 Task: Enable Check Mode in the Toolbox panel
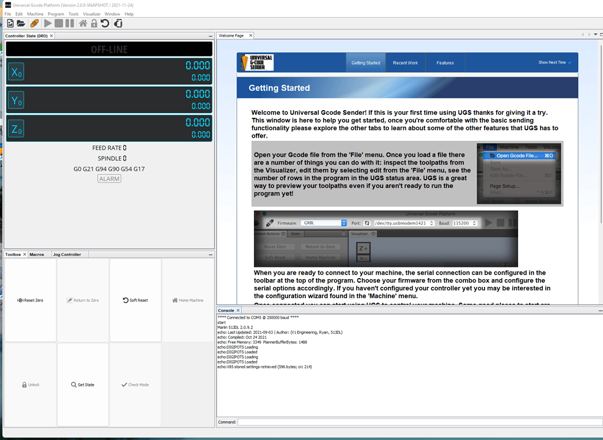(135, 385)
